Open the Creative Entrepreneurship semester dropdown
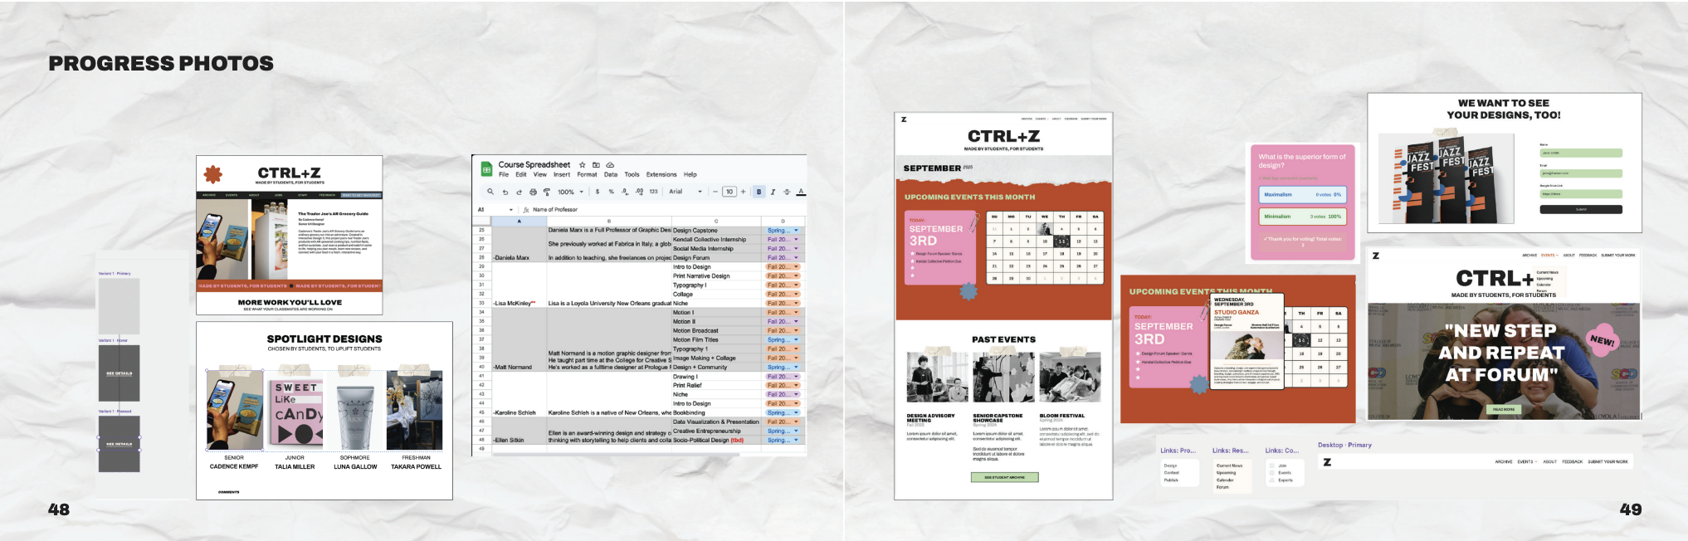Screen dimensions: 1688x541 tap(783, 431)
